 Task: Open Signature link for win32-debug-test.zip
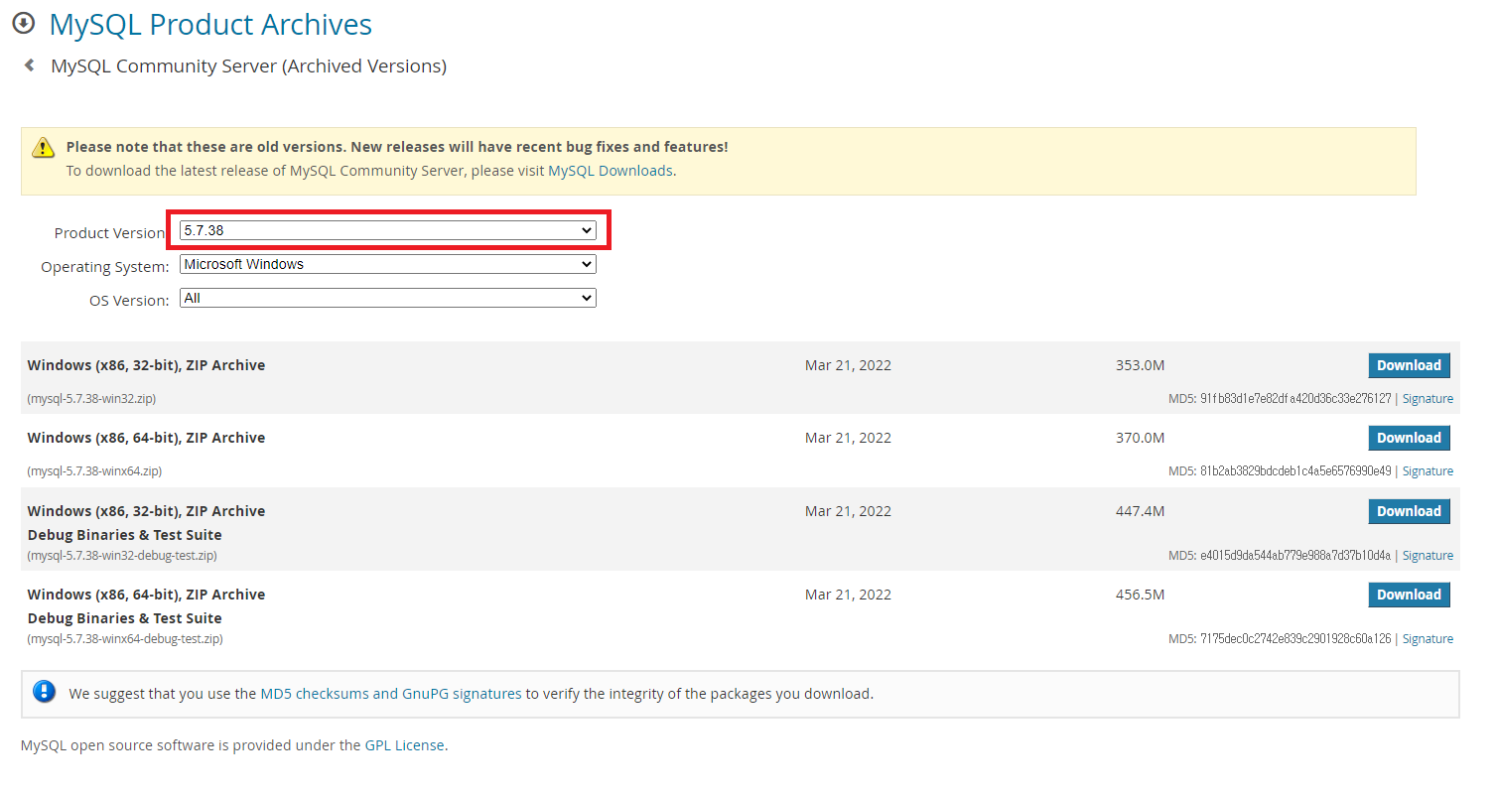pyautogui.click(x=1428, y=556)
